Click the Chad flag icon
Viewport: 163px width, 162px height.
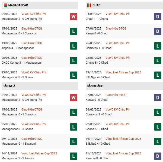(89, 5)
